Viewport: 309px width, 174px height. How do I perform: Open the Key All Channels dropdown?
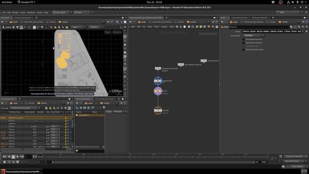[x=295, y=161]
